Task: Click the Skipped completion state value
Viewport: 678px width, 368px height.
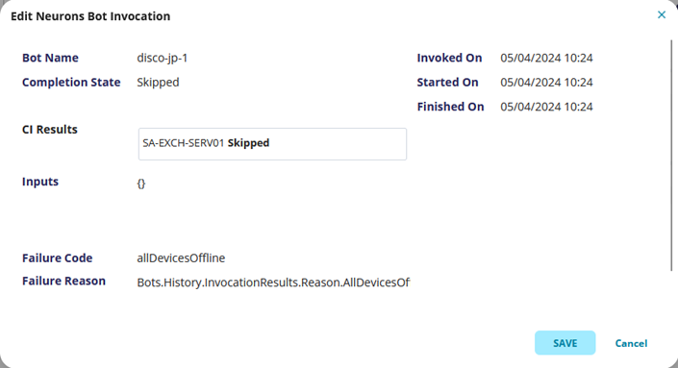Action: [158, 83]
